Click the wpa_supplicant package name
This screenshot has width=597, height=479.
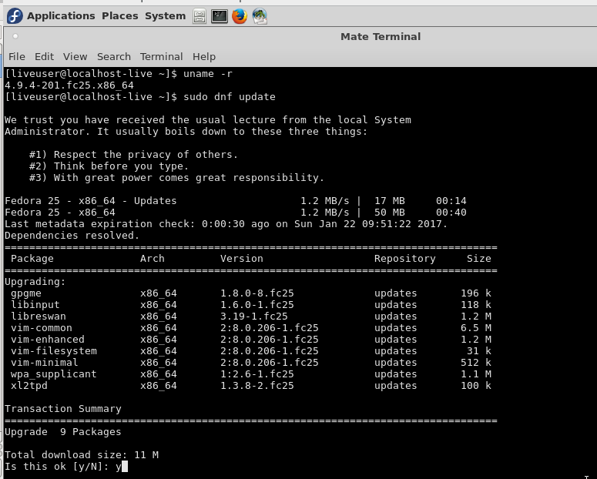54,374
